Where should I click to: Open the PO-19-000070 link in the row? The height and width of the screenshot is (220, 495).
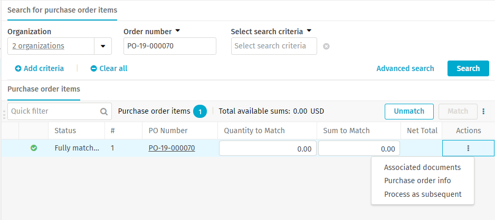[x=172, y=148]
